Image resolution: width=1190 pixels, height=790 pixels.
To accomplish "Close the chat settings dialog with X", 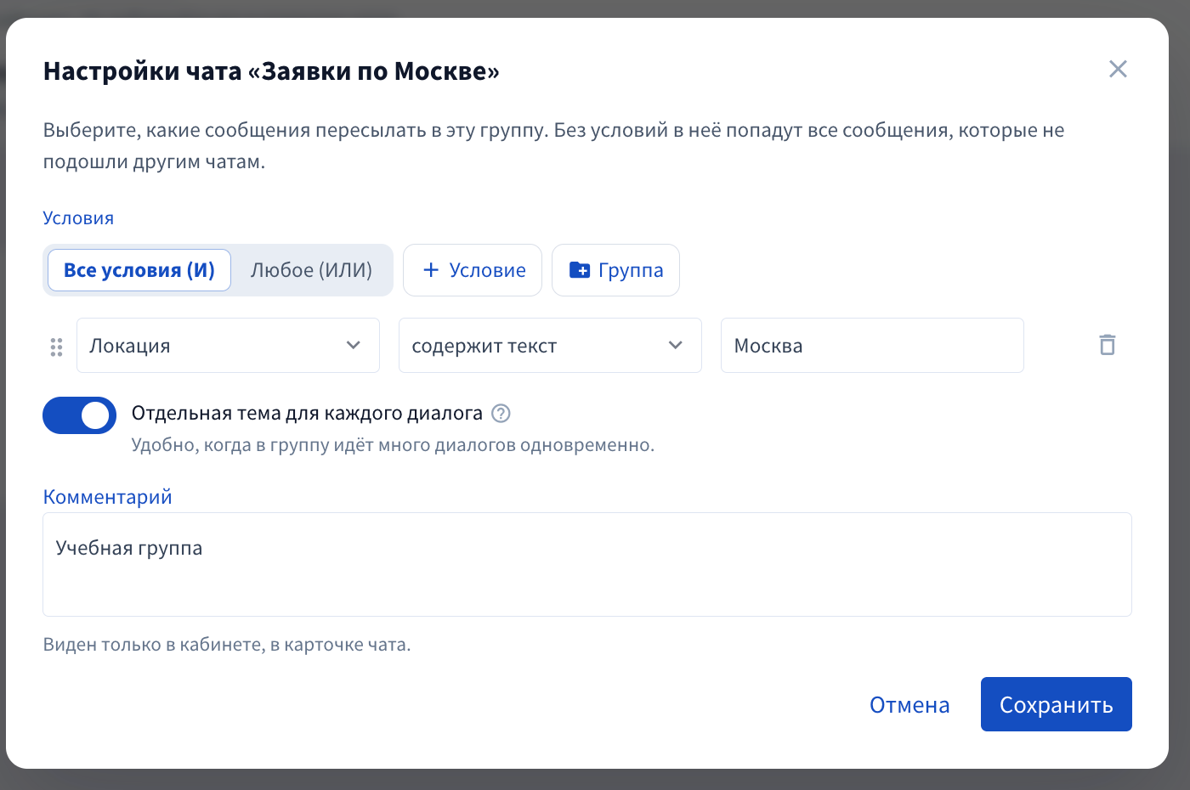I will point(1118,69).
